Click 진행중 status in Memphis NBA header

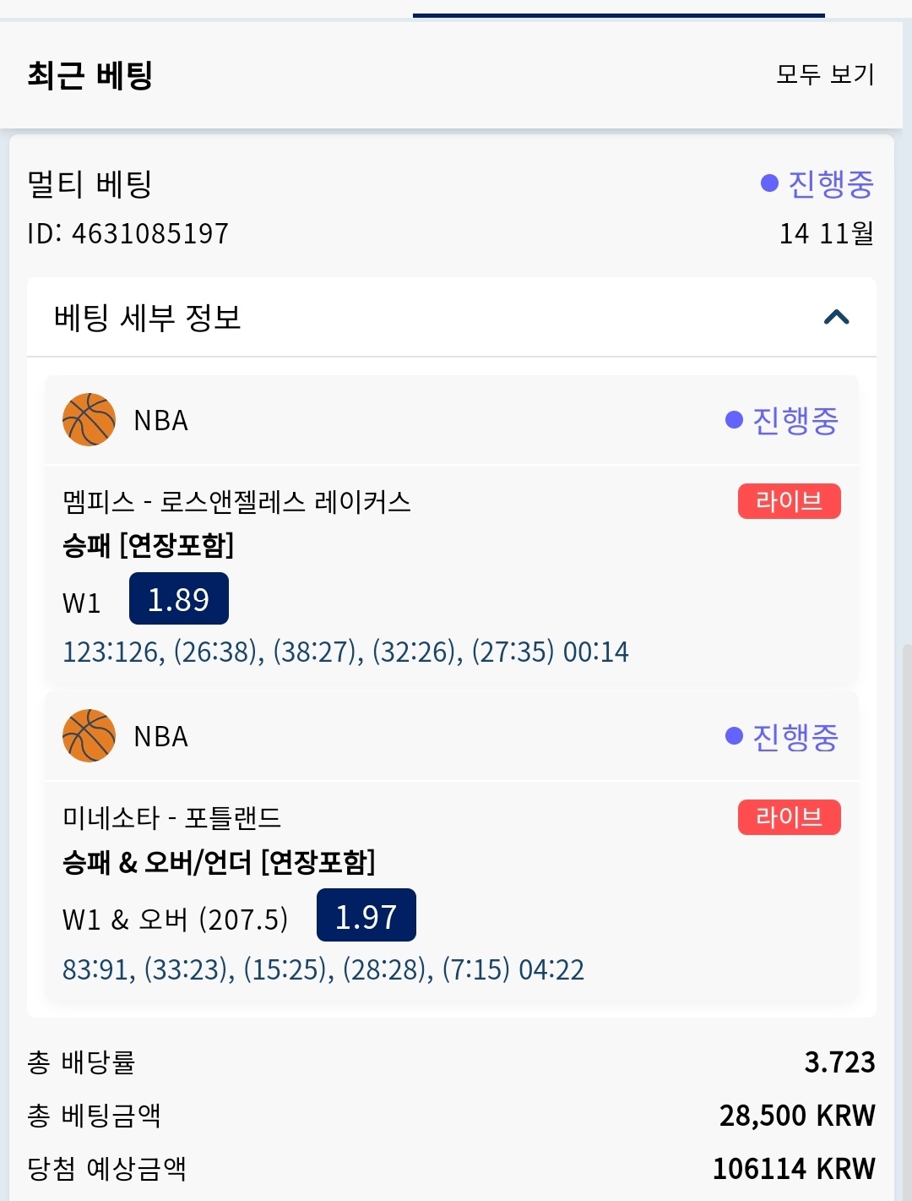point(794,420)
